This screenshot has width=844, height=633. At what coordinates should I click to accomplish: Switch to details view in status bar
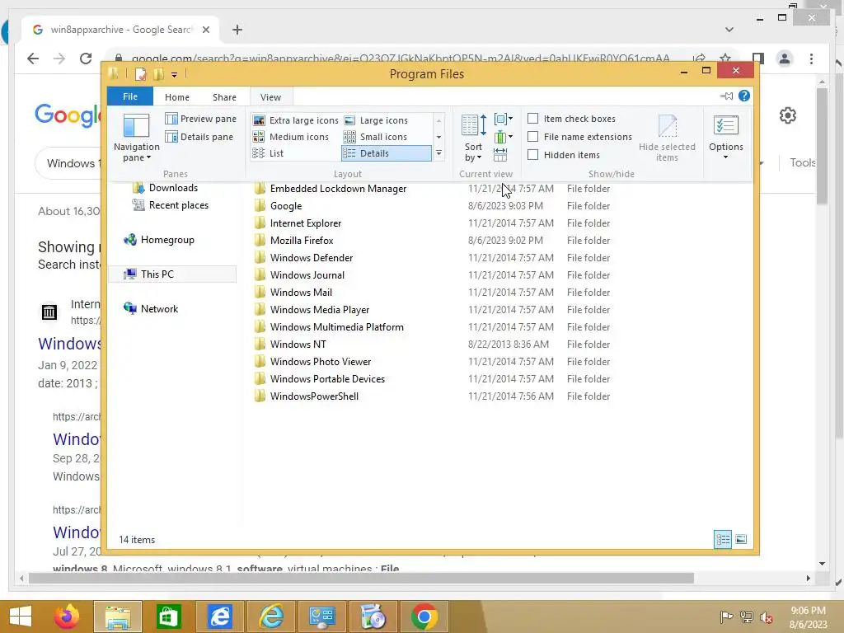pyautogui.click(x=722, y=539)
